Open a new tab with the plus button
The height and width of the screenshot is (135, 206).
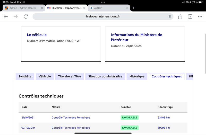click(x=134, y=8)
